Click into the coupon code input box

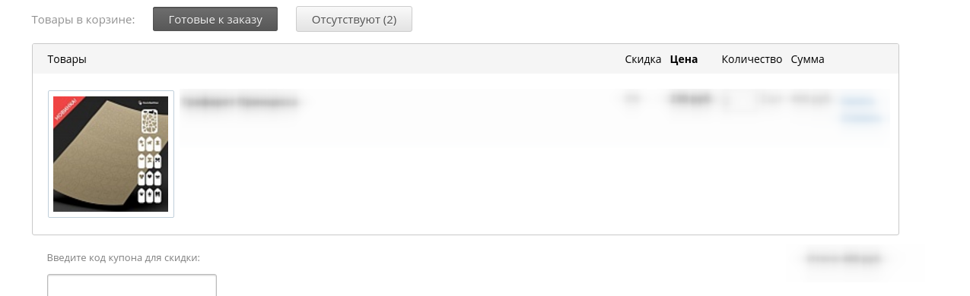[x=132, y=285]
